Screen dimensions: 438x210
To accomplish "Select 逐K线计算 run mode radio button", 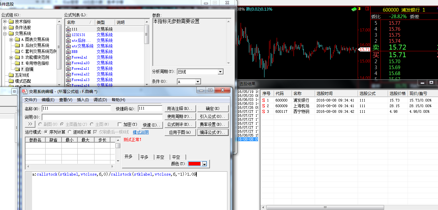I will pos(70,132).
